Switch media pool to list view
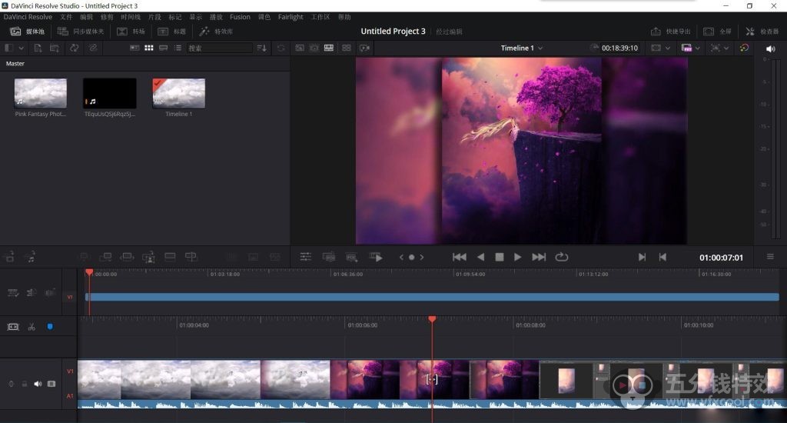This screenshot has height=423, width=787. [x=178, y=48]
